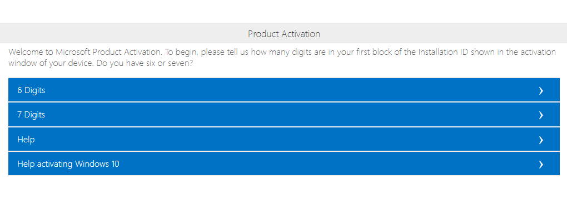Screen dimensions: 567x205
Task: Click the middle of the Help bar
Action: point(284,140)
